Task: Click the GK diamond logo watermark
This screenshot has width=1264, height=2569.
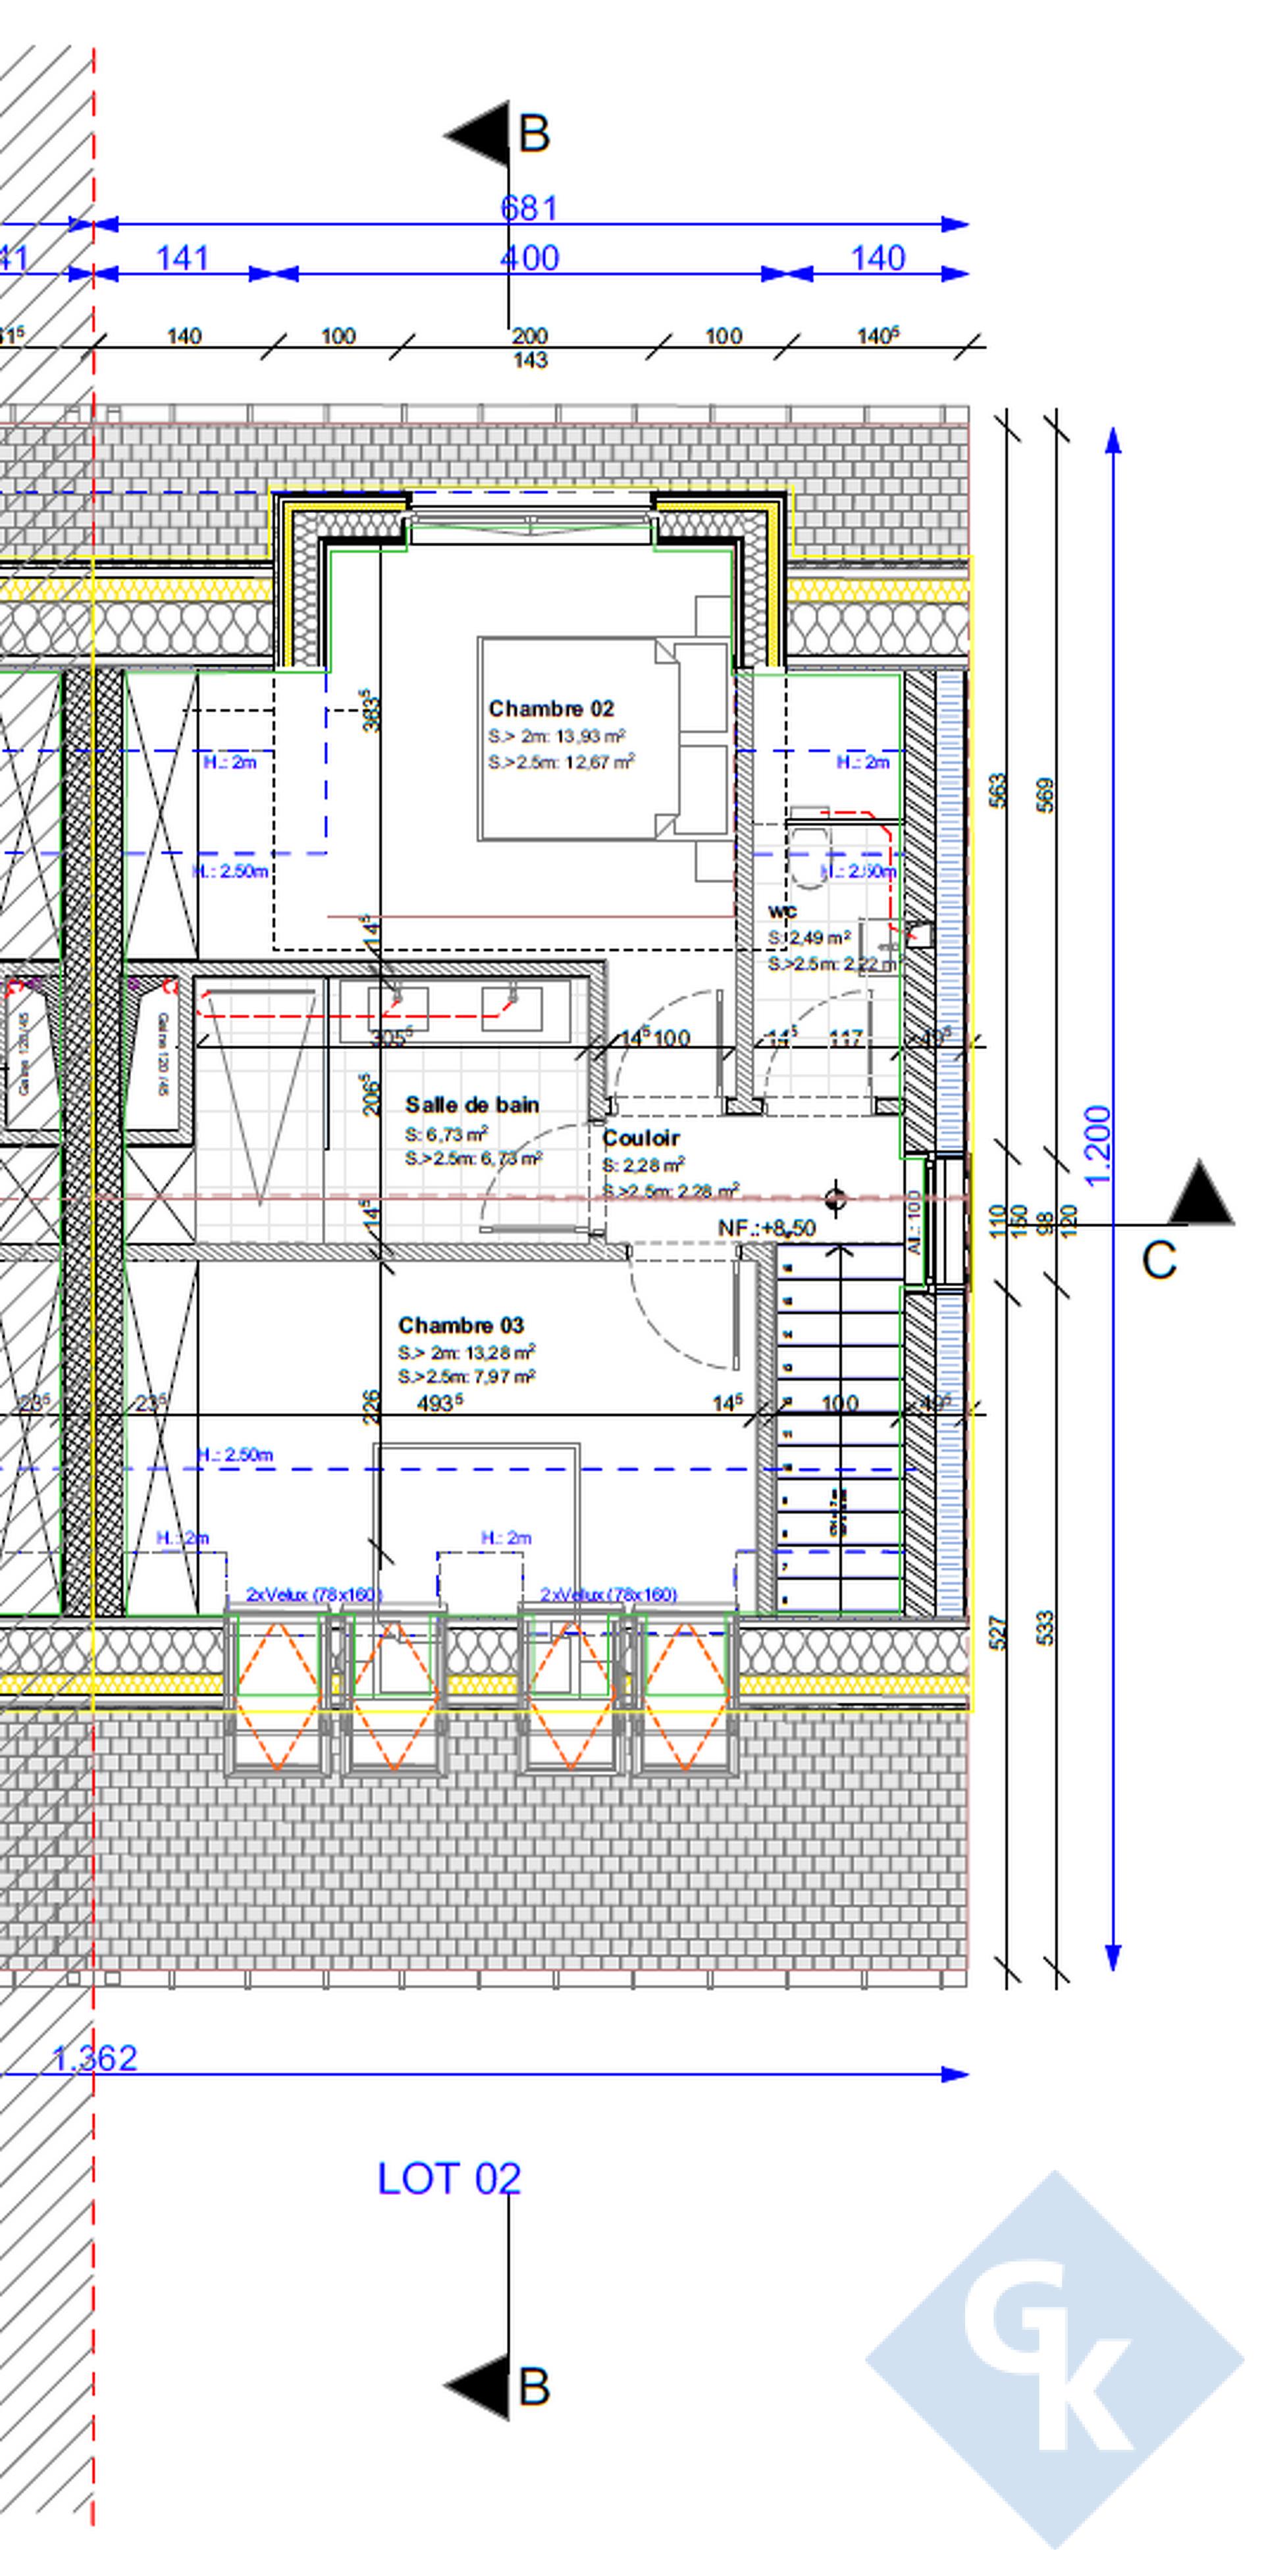Action: [1055, 2358]
